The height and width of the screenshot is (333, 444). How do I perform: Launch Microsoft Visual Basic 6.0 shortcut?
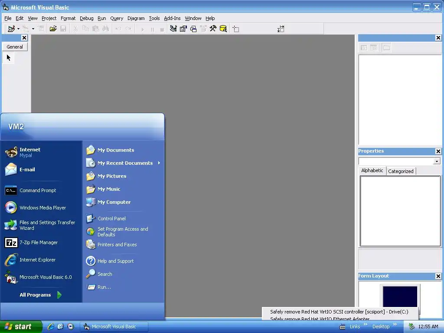[41, 277]
